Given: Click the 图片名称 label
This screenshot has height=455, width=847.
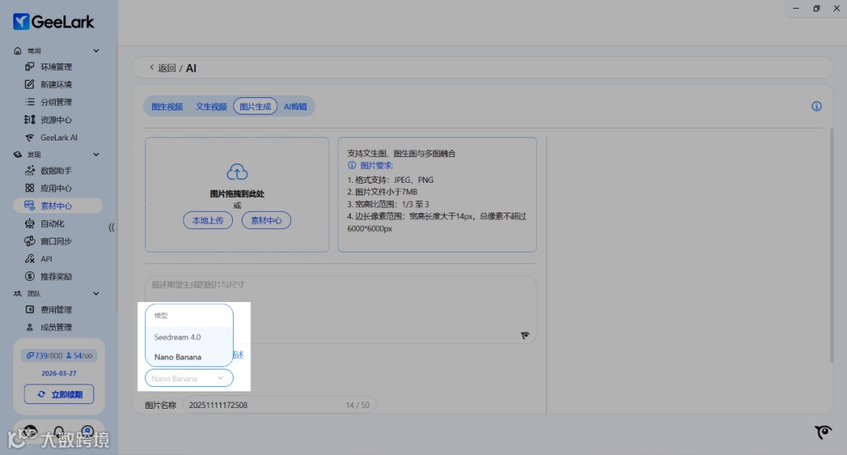Looking at the screenshot, I should (161, 405).
